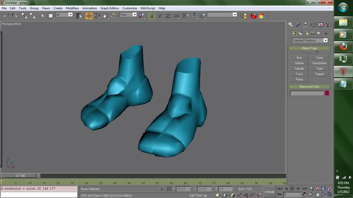Toggle the AutoGrid checkbox
The width and height of the screenshot is (353, 198).
pyautogui.click(x=317, y=53)
